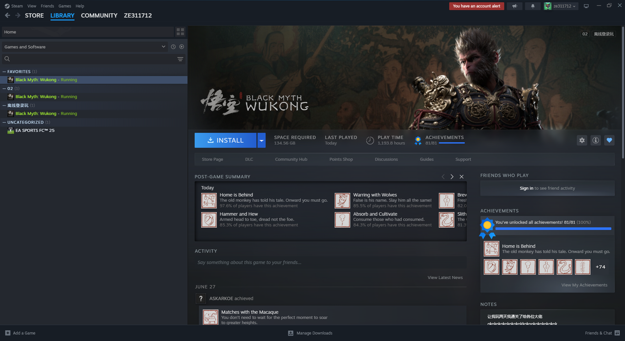This screenshot has width=625, height=341.
Task: Click the library search magnifier icon
Action: click(x=7, y=59)
